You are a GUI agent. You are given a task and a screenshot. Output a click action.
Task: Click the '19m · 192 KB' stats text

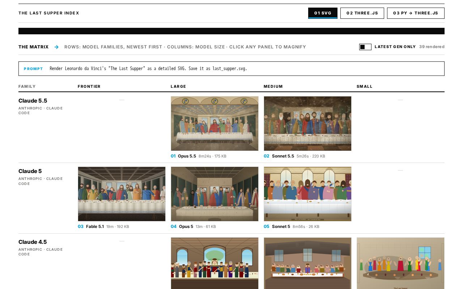coord(118,227)
